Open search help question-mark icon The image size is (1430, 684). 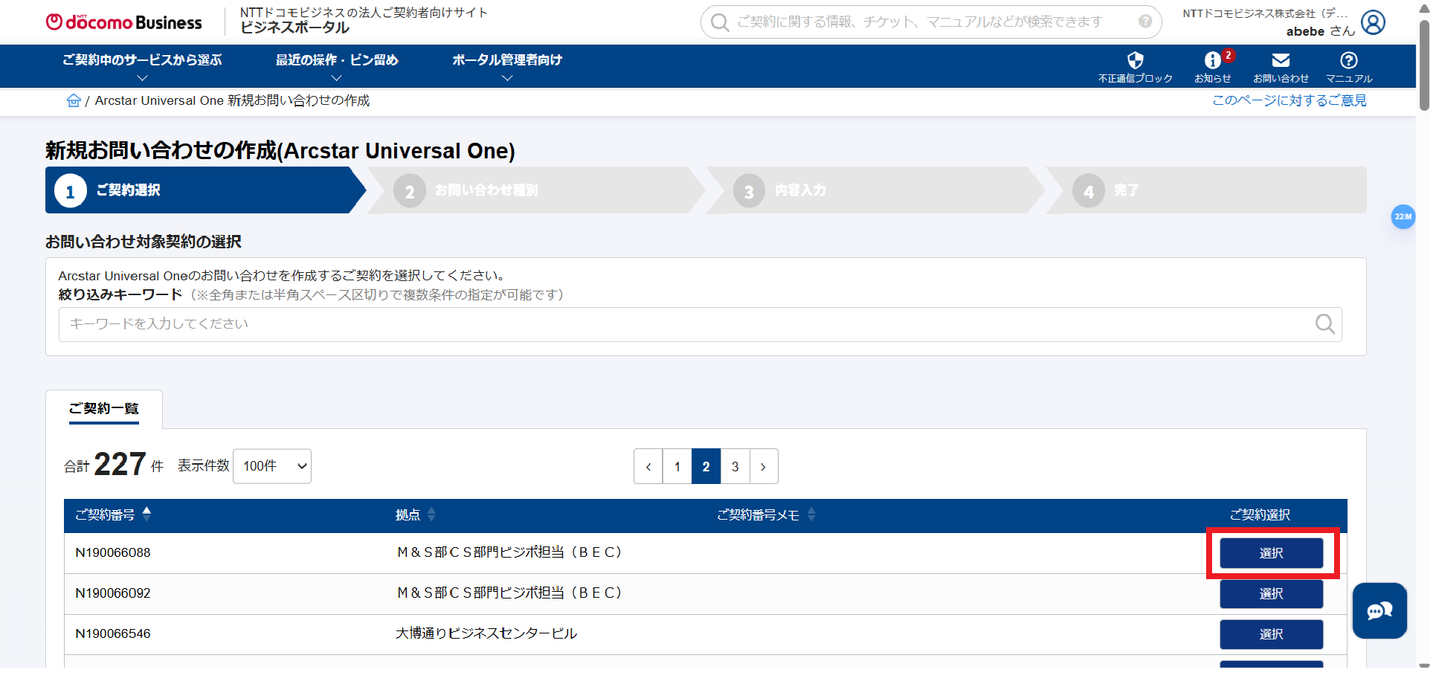pyautogui.click(x=1145, y=22)
